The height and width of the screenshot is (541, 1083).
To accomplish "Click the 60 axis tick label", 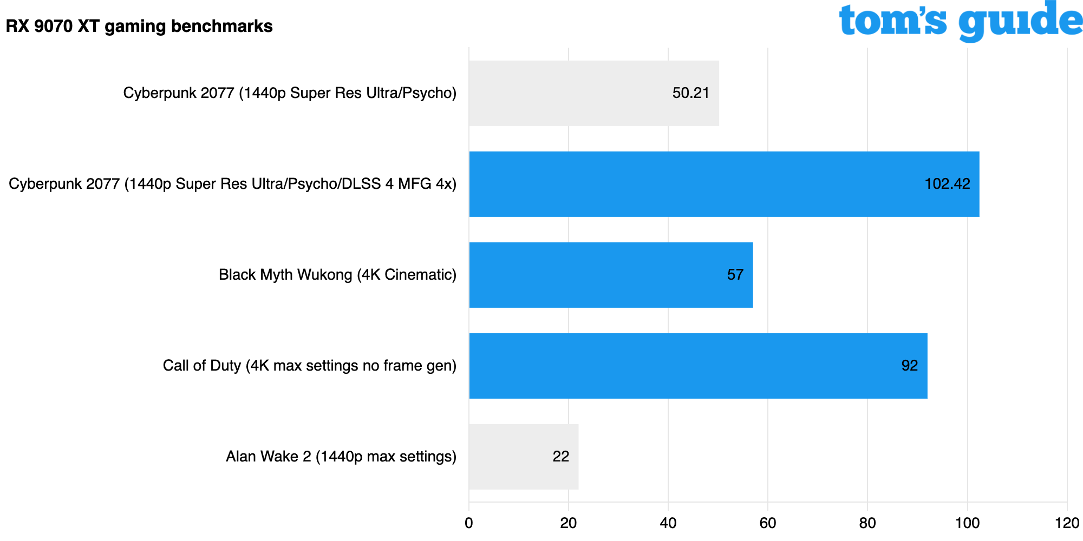I will (768, 523).
